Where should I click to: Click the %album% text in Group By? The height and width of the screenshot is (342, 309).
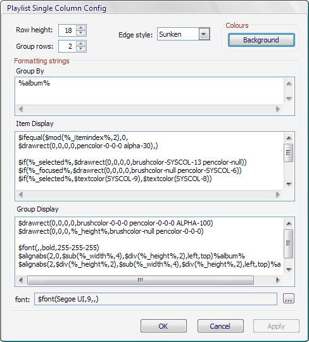(34, 83)
